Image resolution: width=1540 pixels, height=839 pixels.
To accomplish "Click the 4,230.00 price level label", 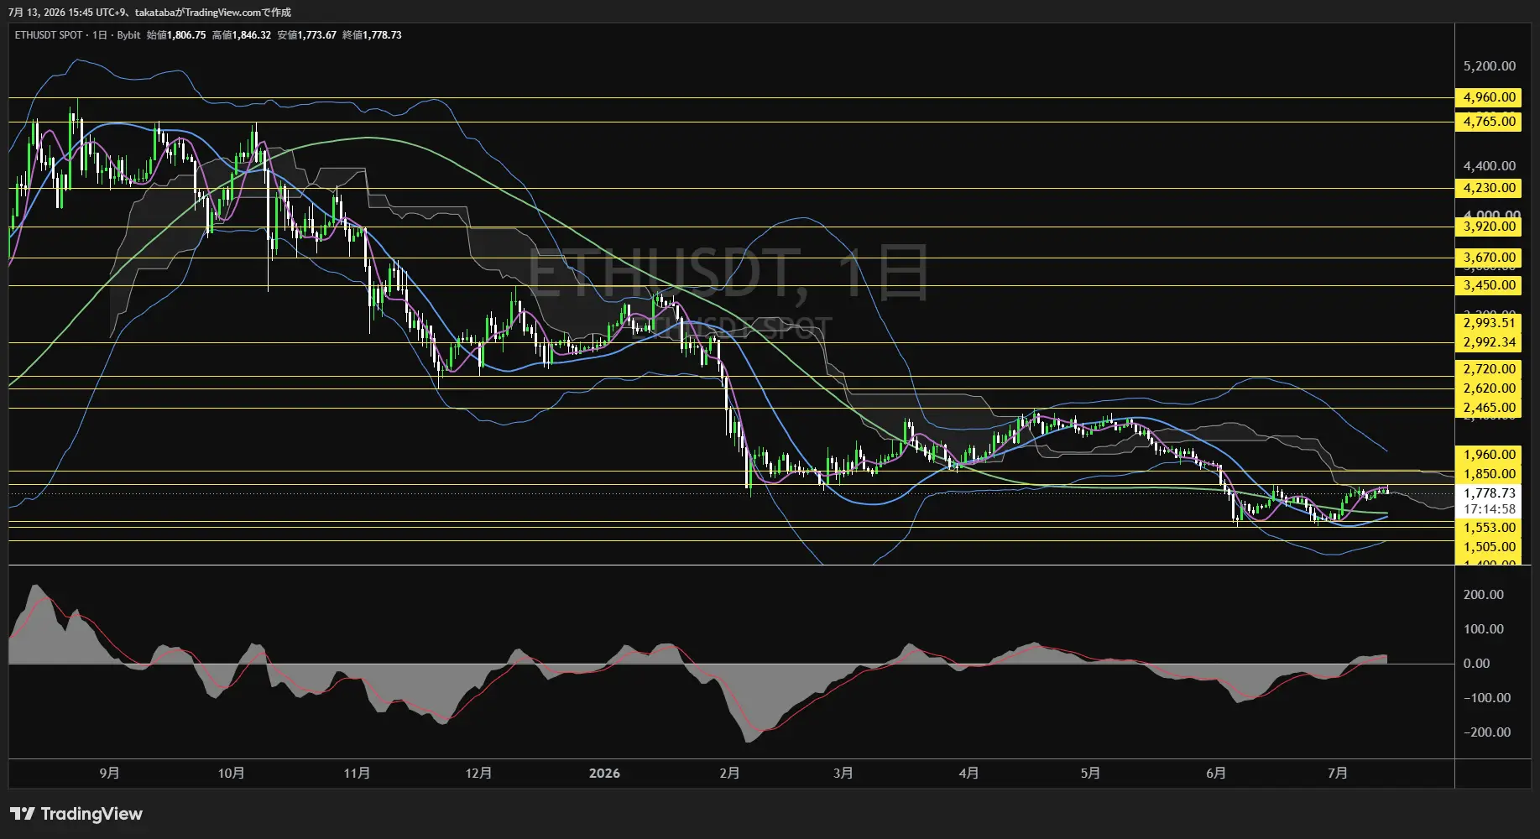I will click(1489, 188).
